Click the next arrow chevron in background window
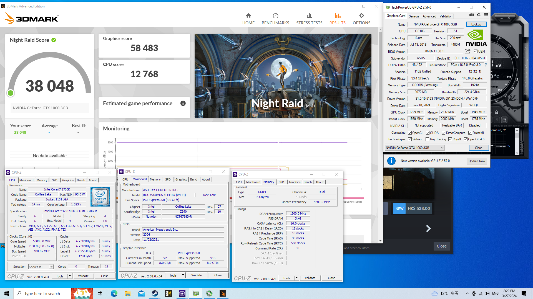 [428, 228]
